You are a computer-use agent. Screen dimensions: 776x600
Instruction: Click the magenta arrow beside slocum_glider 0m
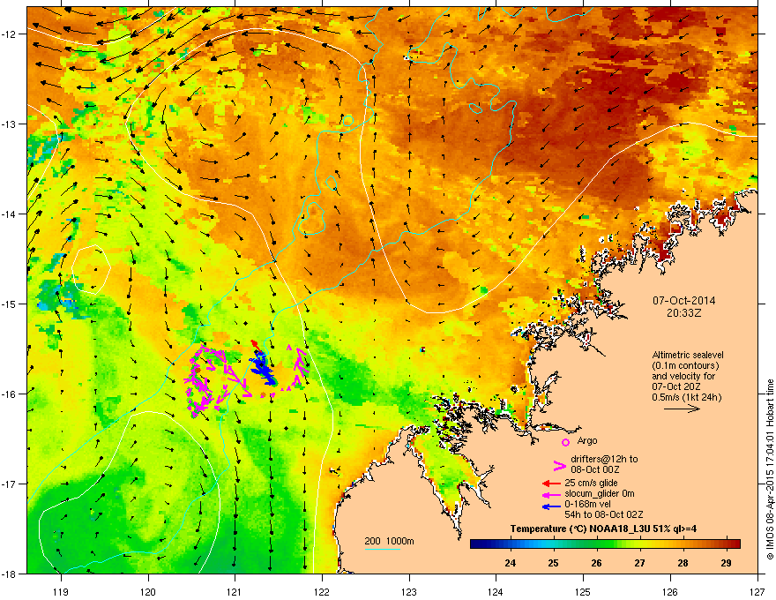[x=552, y=494]
